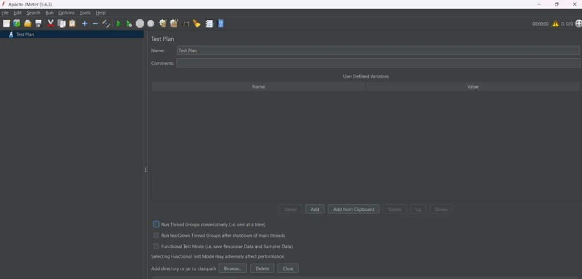Image resolution: width=582 pixels, height=279 pixels.
Task: Click the Browse... classpath button
Action: [x=232, y=269]
